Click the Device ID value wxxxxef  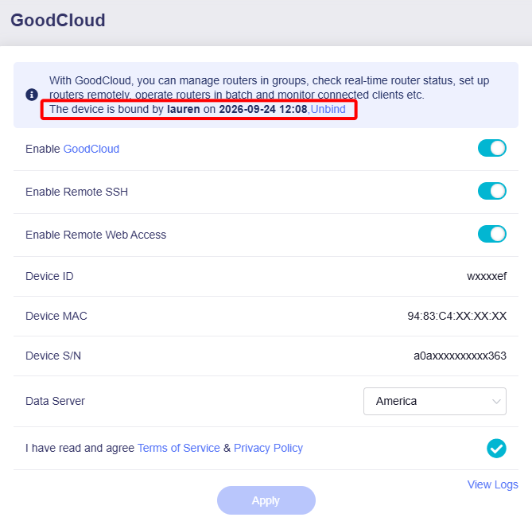487,276
